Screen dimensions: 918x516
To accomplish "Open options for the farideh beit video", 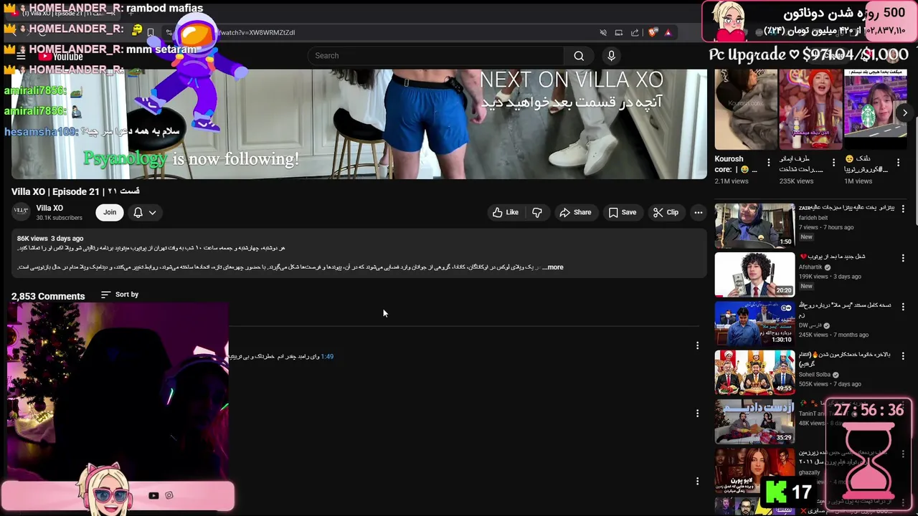I will (x=903, y=209).
